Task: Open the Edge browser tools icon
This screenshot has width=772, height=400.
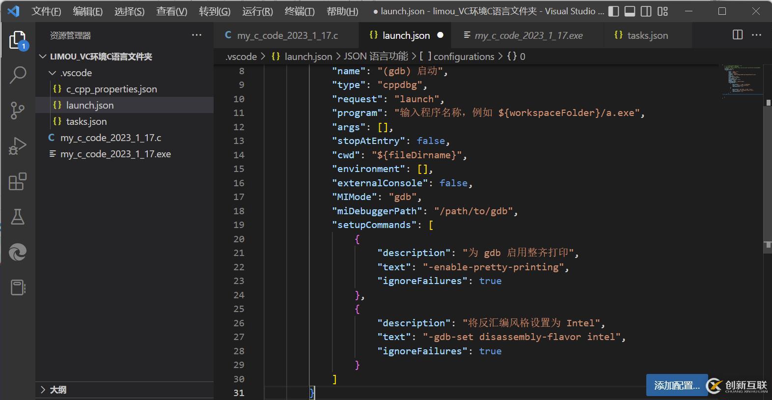Action: tap(18, 252)
